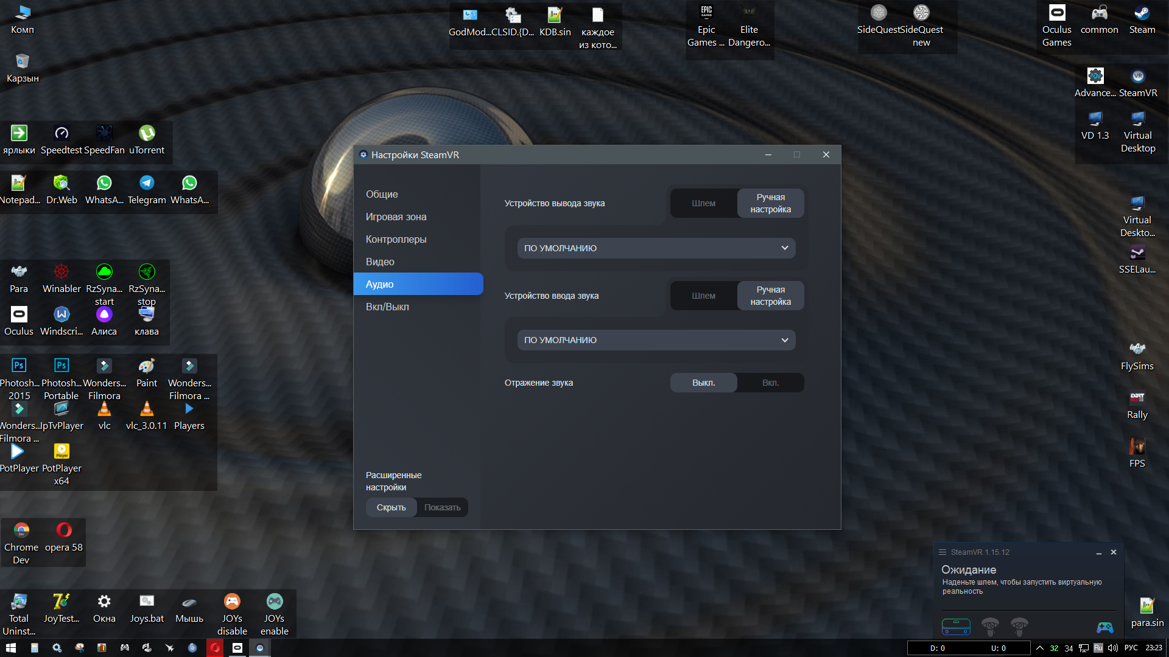Expand the audio output ПО УМОЛЧАНИЮ dropdown
This screenshot has width=1169, height=657.
pos(656,248)
